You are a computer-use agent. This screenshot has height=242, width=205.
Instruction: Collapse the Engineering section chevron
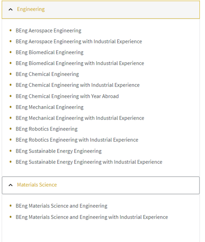tap(10, 10)
